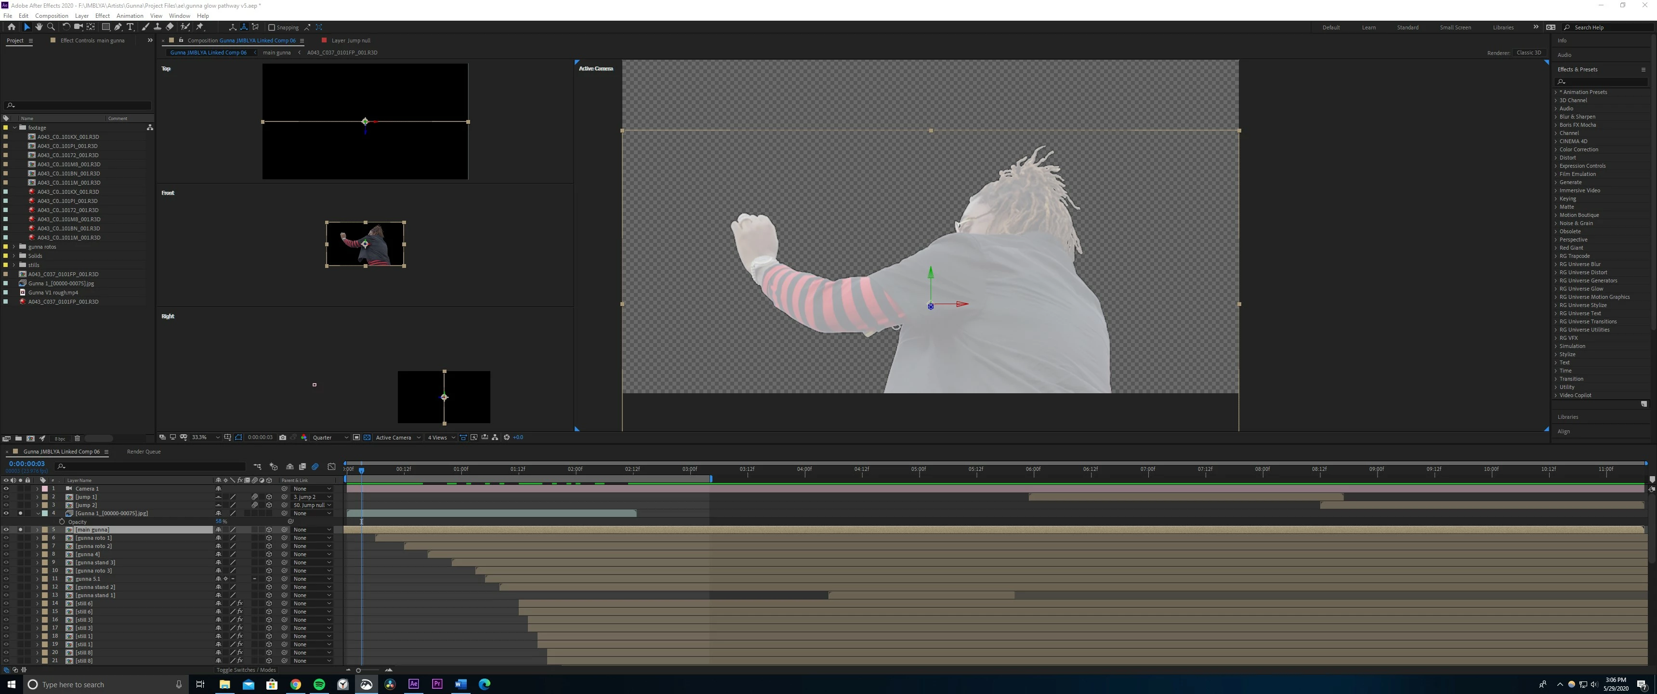Image resolution: width=1657 pixels, height=694 pixels.
Task: Pick the Horizontal Type tool
Action: click(131, 27)
